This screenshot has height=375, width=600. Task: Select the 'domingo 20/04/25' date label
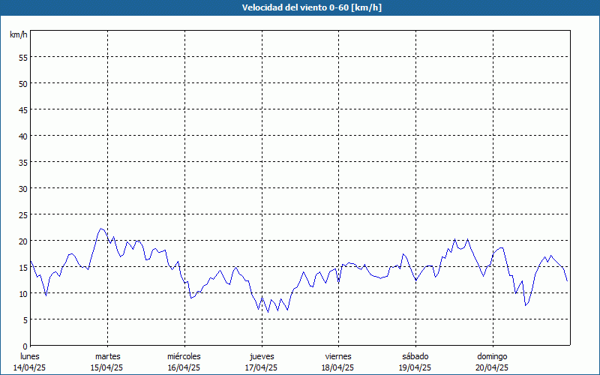click(x=492, y=362)
